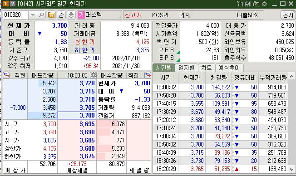Select ask price 3,715 in order book

77,91
